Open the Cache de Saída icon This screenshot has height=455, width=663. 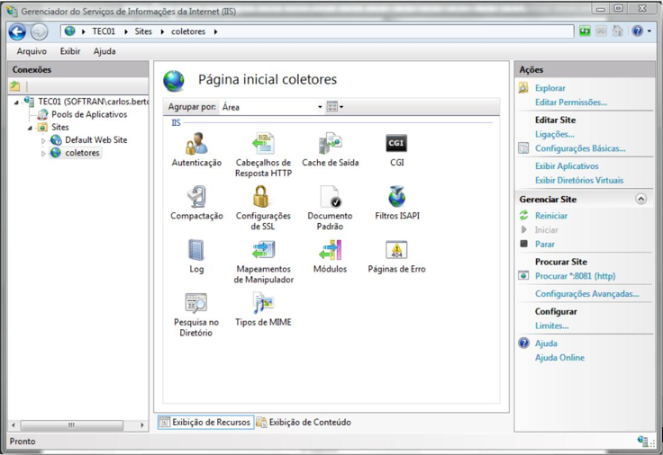point(330,144)
